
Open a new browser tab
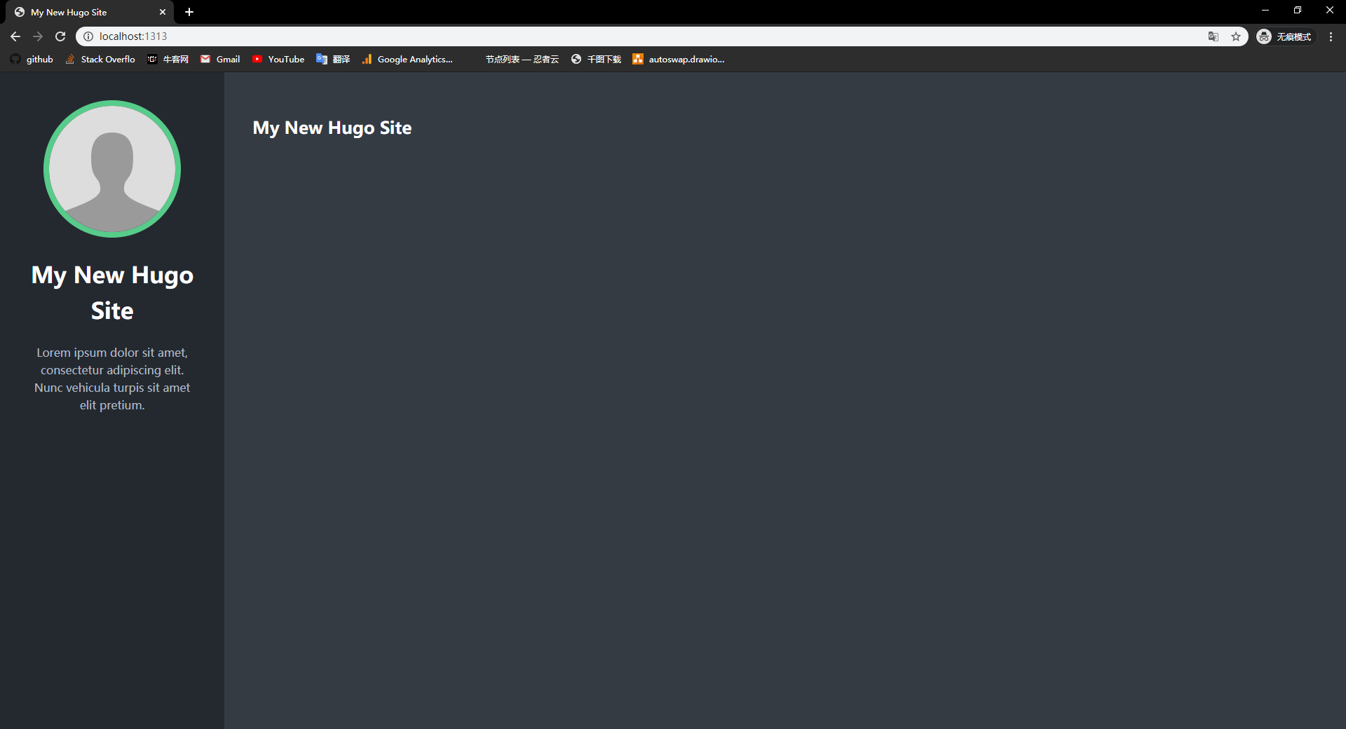[x=189, y=12]
